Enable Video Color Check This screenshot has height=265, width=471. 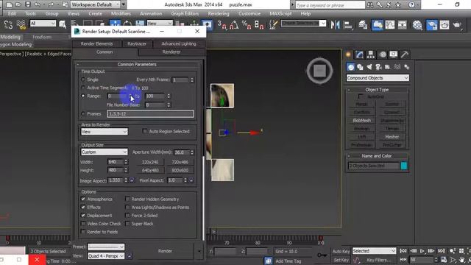click(x=83, y=224)
